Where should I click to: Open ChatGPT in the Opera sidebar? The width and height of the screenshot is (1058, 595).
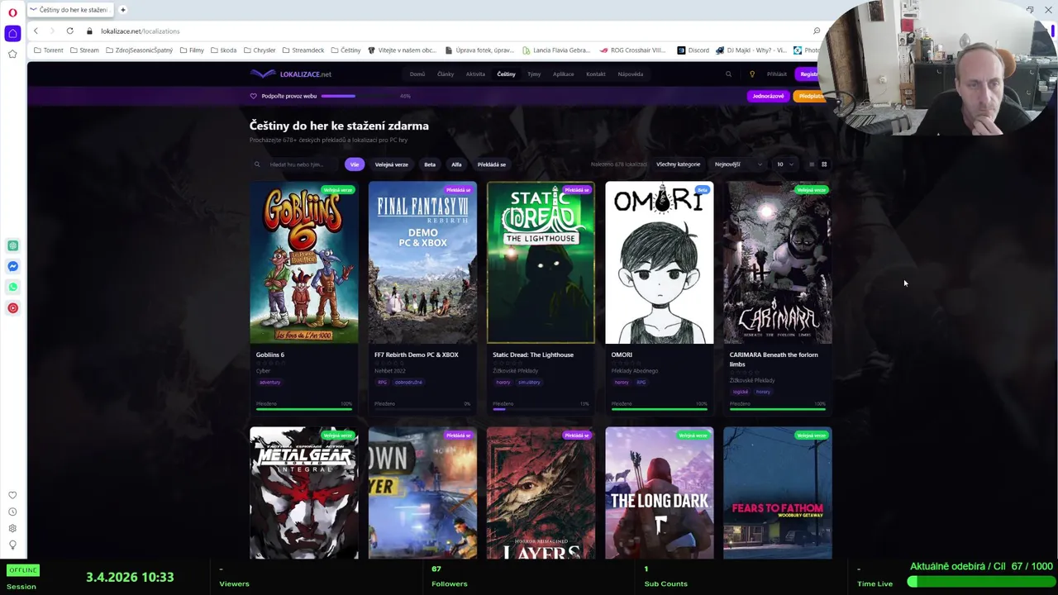click(x=12, y=245)
